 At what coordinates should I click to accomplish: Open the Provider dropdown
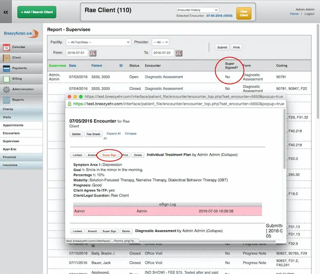[160, 42]
